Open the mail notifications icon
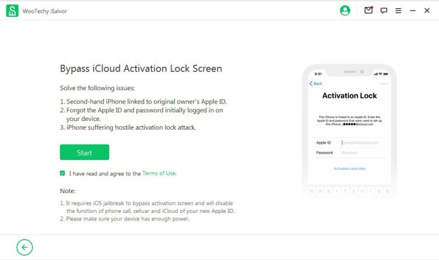The height and width of the screenshot is (260, 439). point(368,10)
